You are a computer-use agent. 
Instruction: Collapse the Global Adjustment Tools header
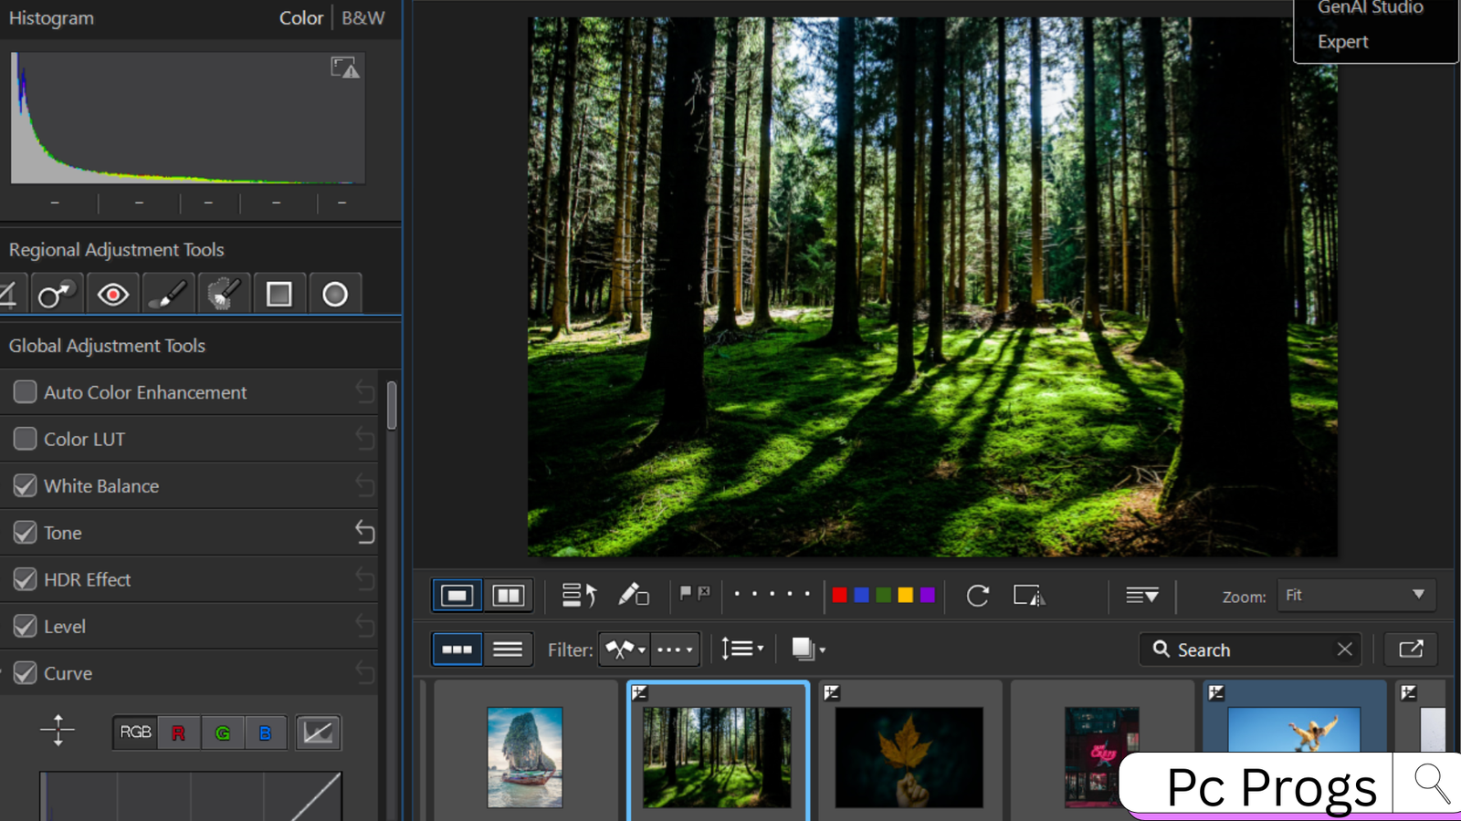click(x=107, y=346)
